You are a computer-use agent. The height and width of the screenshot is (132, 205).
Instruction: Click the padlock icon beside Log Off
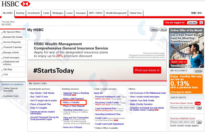[x=201, y=23]
